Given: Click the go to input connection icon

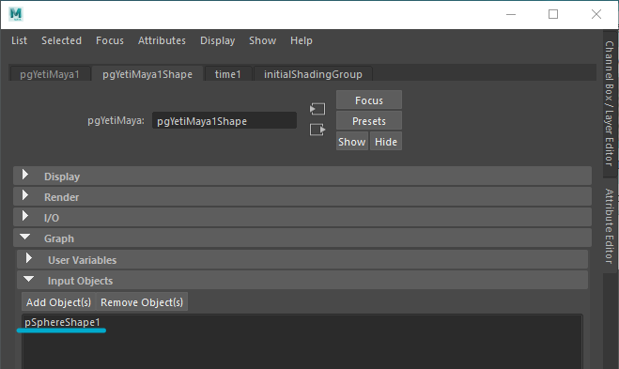Looking at the screenshot, I should (x=317, y=109).
